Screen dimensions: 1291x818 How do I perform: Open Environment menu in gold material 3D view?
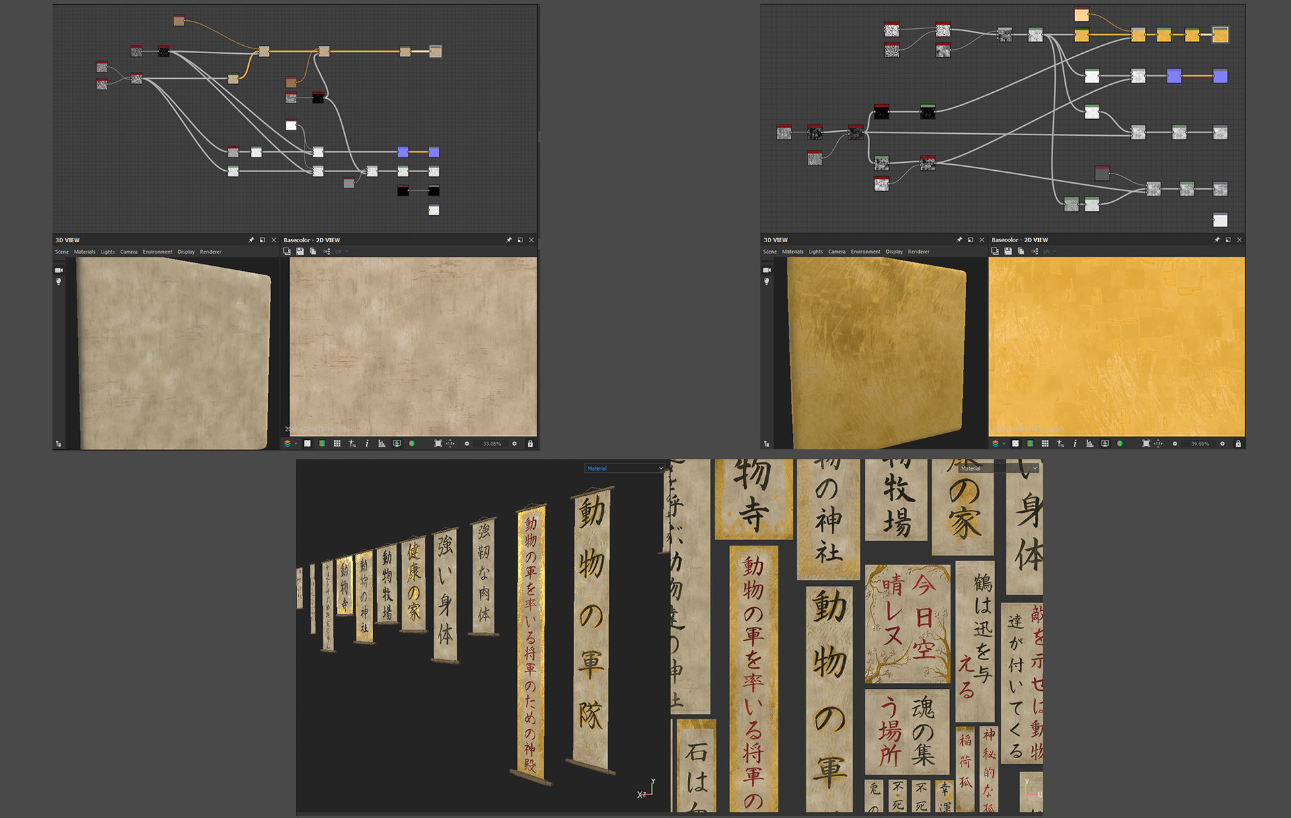pos(865,252)
